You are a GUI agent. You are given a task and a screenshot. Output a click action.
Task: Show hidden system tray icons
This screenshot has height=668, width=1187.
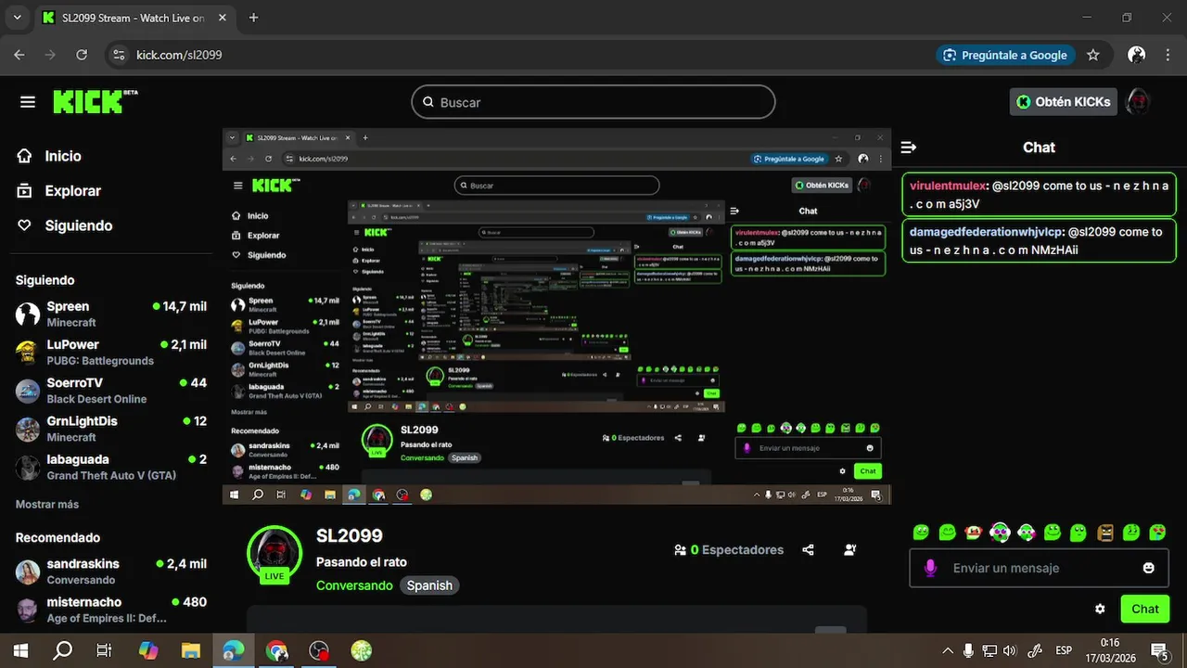[x=948, y=650]
